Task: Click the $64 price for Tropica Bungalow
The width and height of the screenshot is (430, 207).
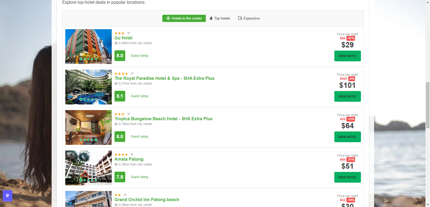Action: 347,126
